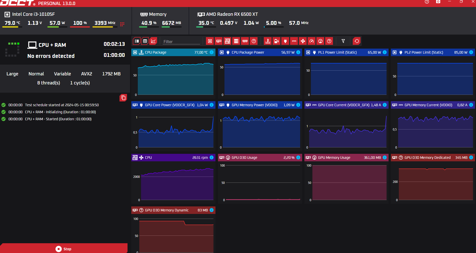
Task: Select the CPU Package temperature panel header
Action: (x=173, y=52)
